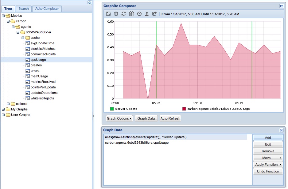The height and width of the screenshot is (189, 288).
Task: Select the blacklistMatches tree item label
Action: point(43,49)
